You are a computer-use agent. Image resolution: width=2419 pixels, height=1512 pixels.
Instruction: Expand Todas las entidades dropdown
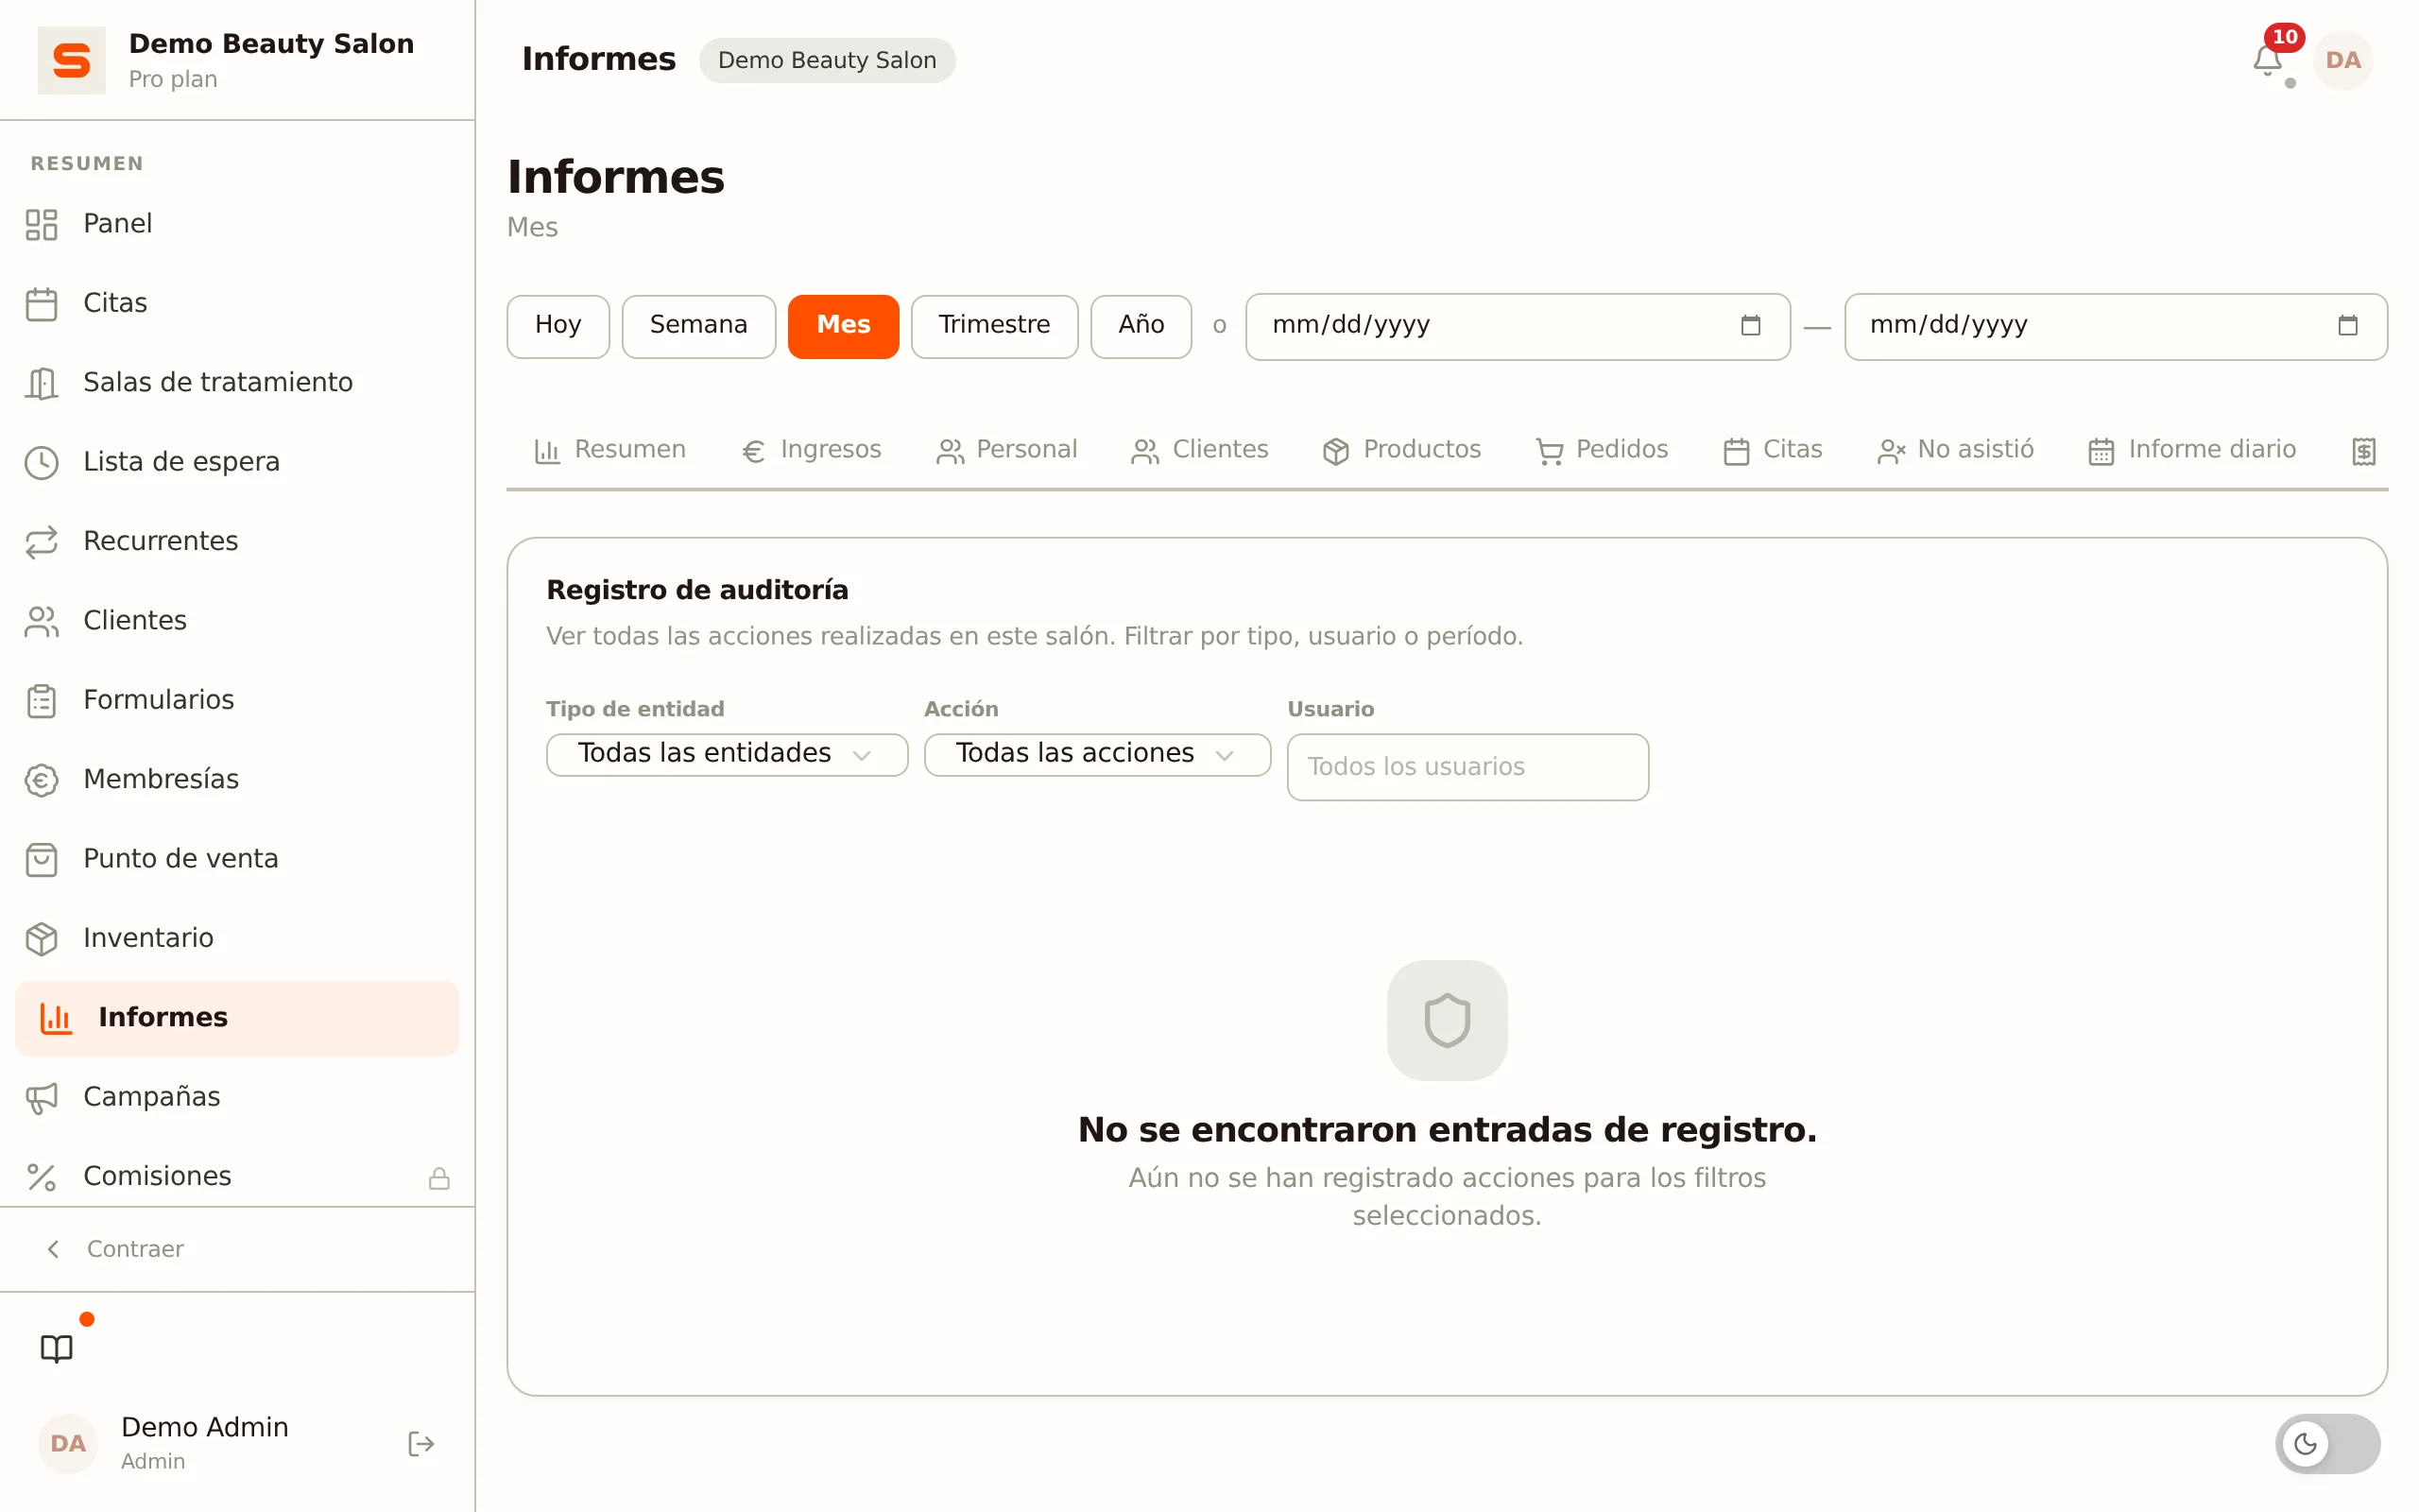(727, 754)
